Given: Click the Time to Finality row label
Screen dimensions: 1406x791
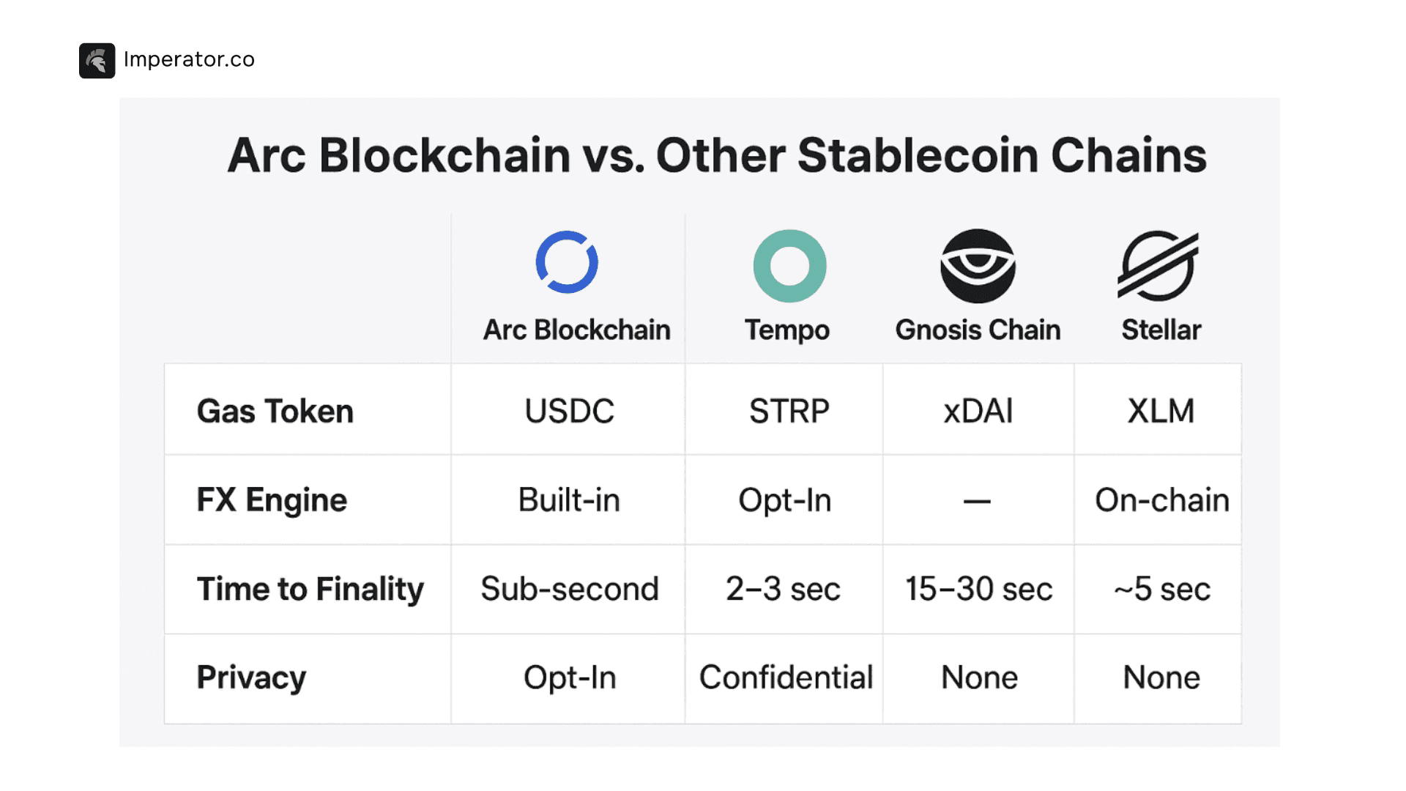Looking at the screenshot, I should 310,590.
